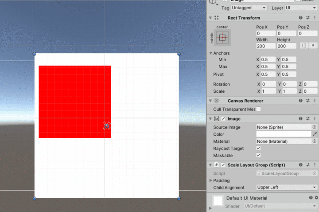The width and height of the screenshot is (319, 212).
Task: Collapse Scale Layout Group component
Action: point(210,165)
